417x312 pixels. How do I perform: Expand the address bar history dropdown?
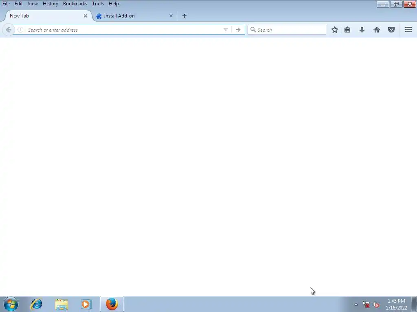[x=226, y=30]
